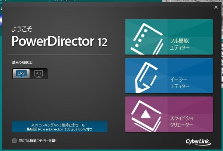Viewport: 223px width, 151px height.
Task: Open the フル機能エディター teal tile
Action: click(169, 37)
